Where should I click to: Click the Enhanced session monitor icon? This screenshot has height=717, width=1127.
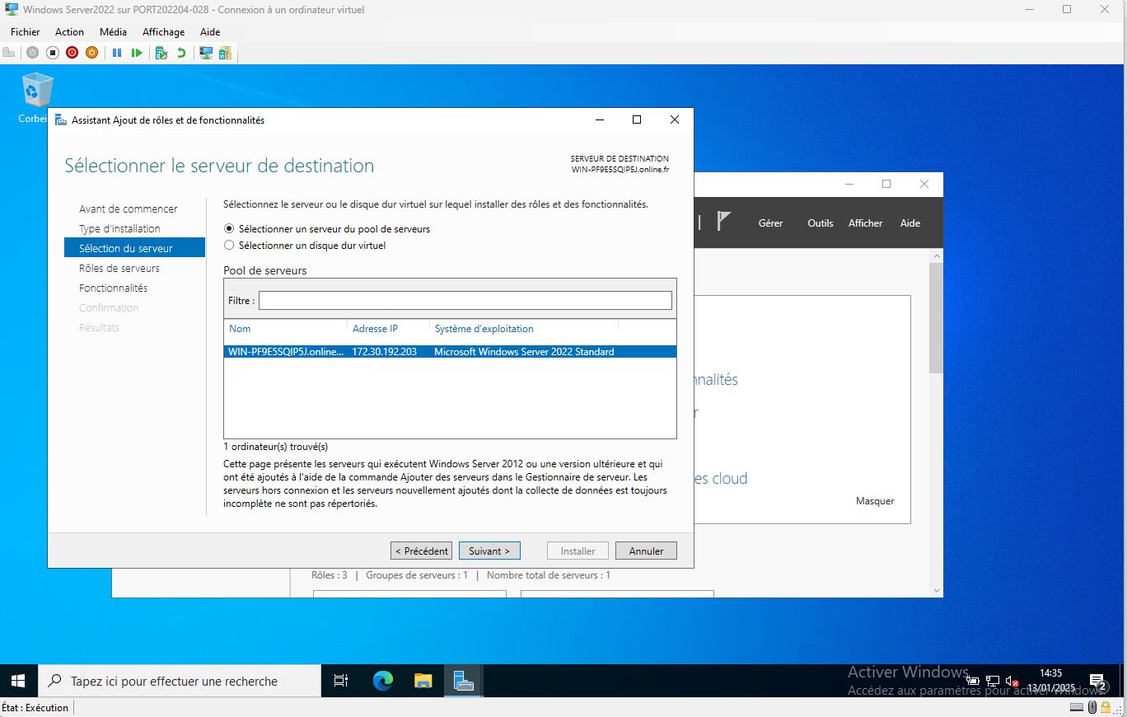(x=206, y=53)
